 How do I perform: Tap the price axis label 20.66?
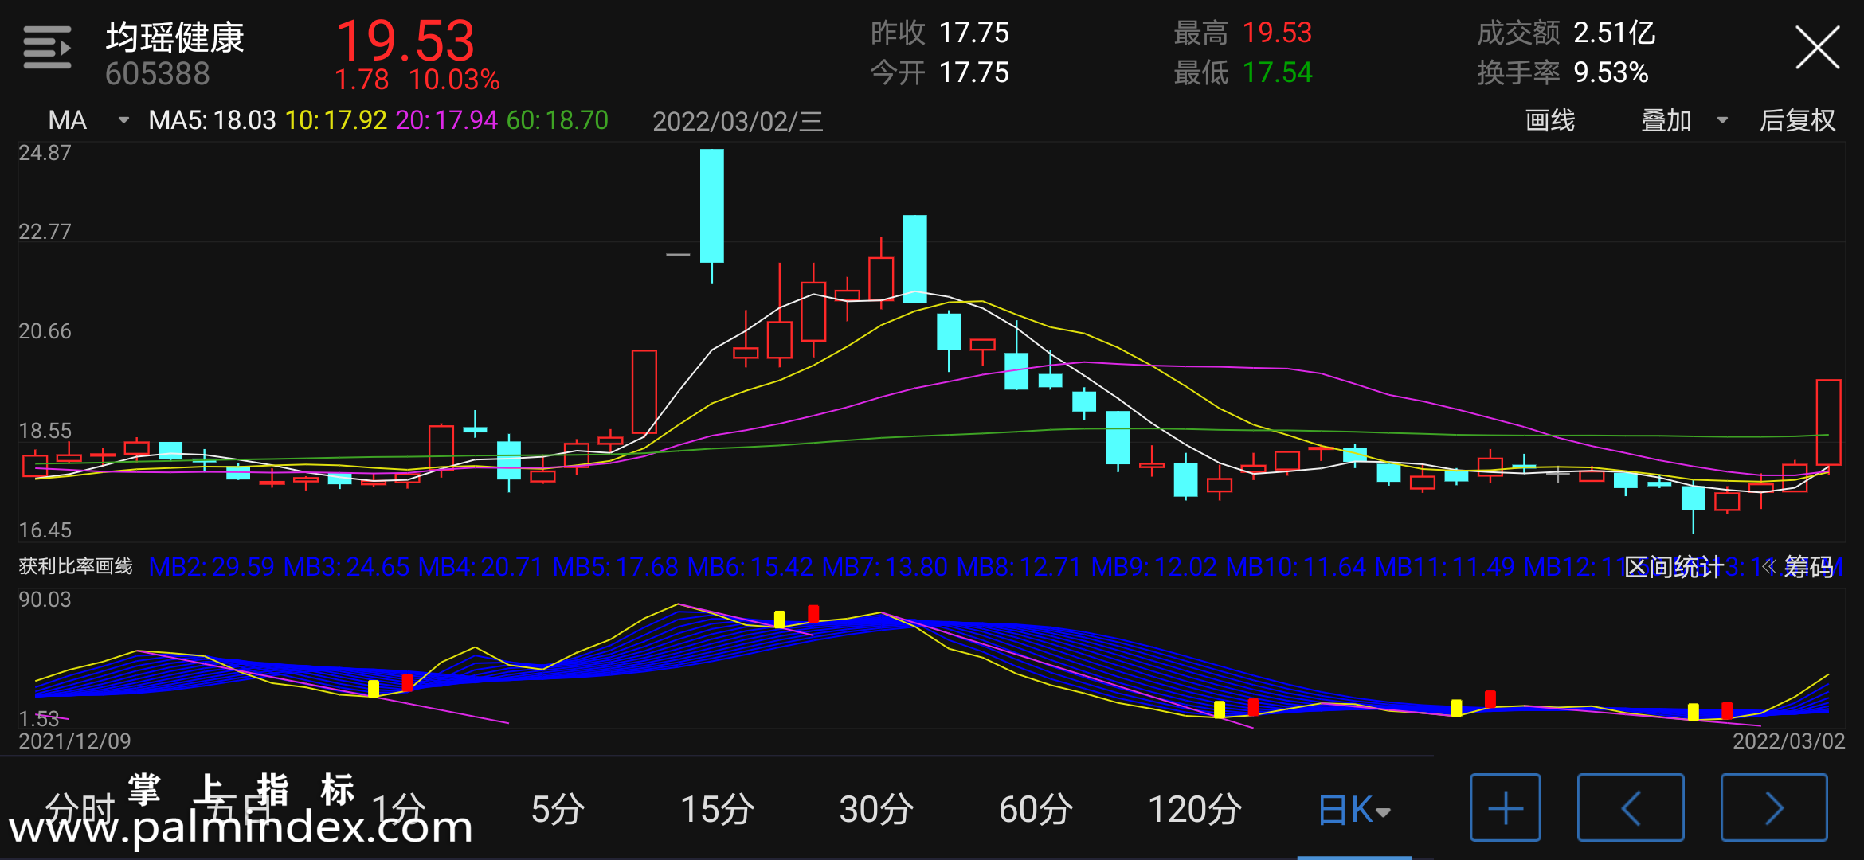(45, 331)
